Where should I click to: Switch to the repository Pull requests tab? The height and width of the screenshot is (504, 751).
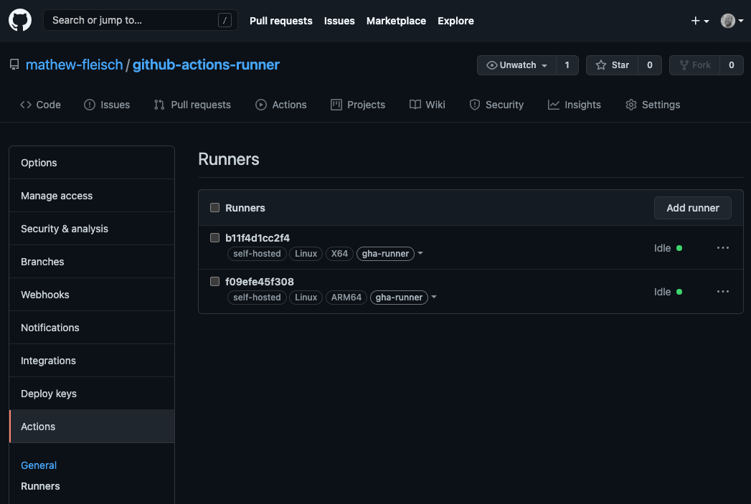[192, 105]
